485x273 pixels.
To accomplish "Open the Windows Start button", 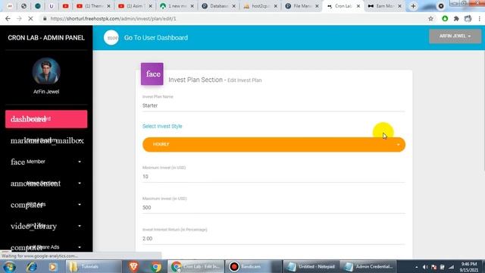I will tap(9, 266).
